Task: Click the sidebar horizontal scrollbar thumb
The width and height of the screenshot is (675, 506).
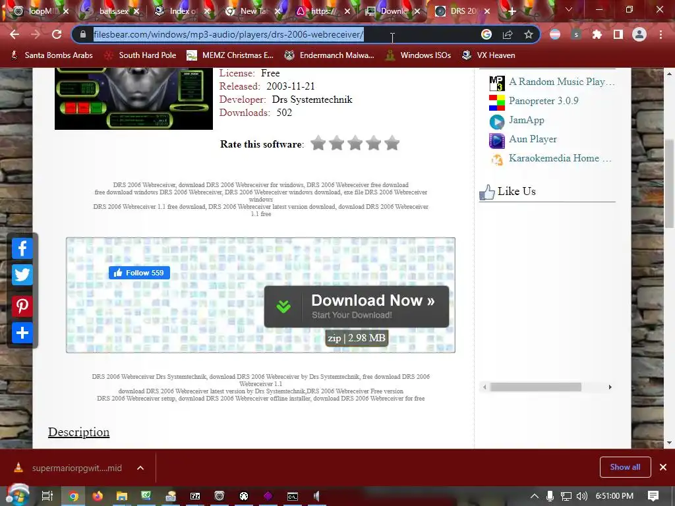Action: (536, 387)
